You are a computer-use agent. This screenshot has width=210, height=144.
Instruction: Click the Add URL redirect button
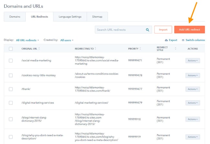[190, 30]
